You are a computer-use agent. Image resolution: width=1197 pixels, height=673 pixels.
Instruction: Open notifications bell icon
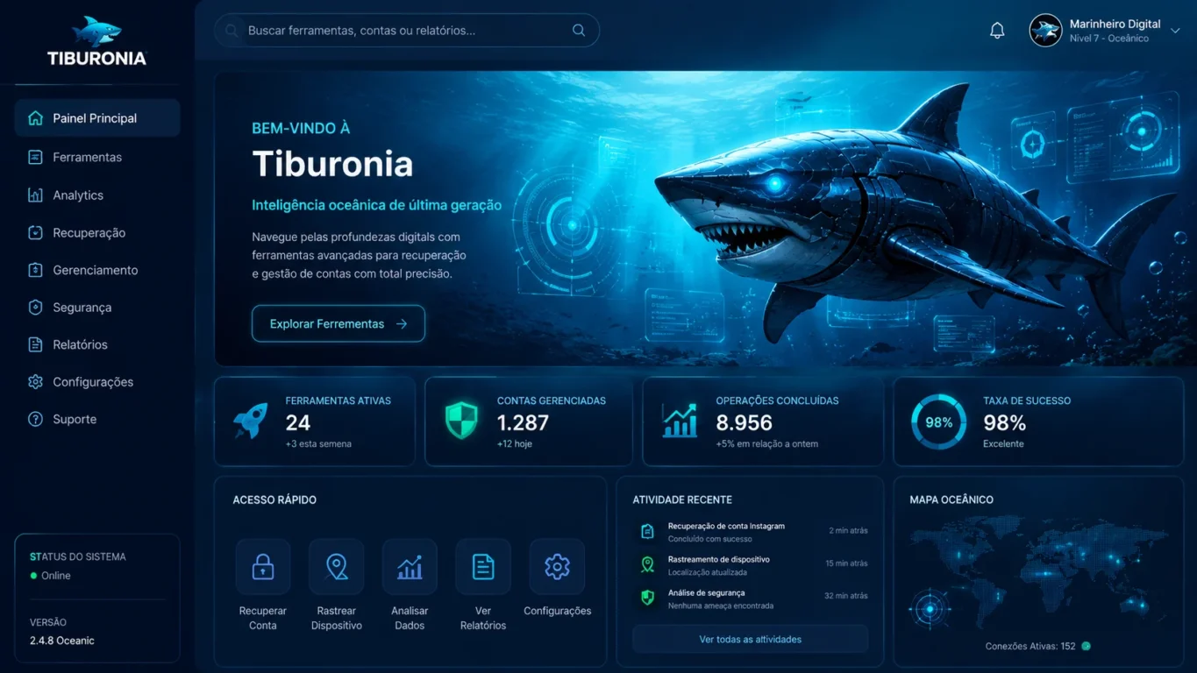pyautogui.click(x=997, y=31)
